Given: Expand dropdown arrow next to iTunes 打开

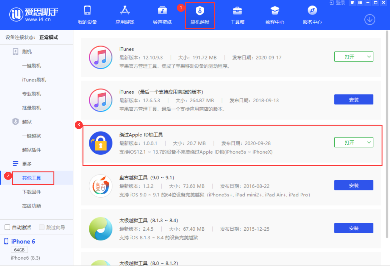Looking at the screenshot, I should 369,57.
